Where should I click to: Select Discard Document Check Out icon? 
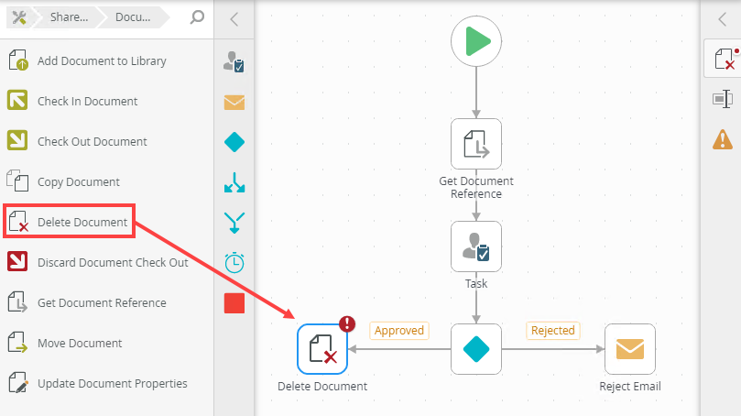[17, 261]
